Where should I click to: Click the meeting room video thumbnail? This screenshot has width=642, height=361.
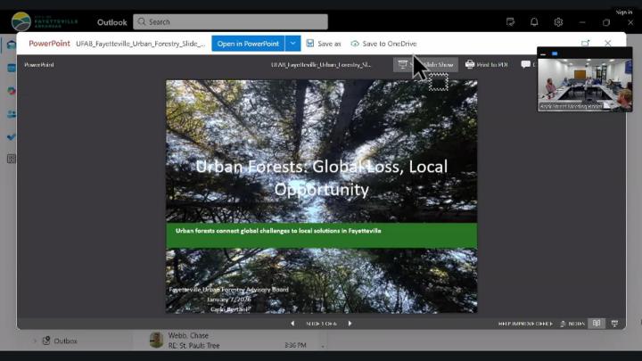click(585, 82)
